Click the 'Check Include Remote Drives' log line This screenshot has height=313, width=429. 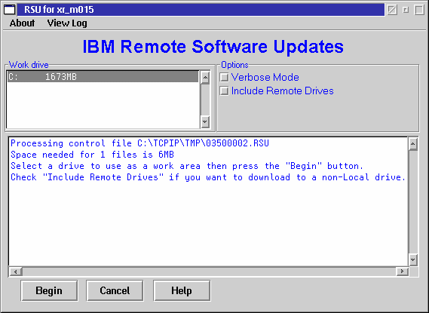(x=208, y=177)
